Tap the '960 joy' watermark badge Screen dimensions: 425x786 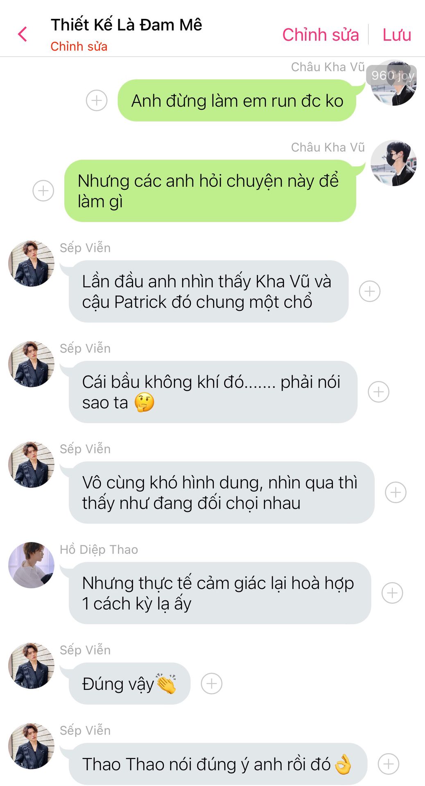391,75
